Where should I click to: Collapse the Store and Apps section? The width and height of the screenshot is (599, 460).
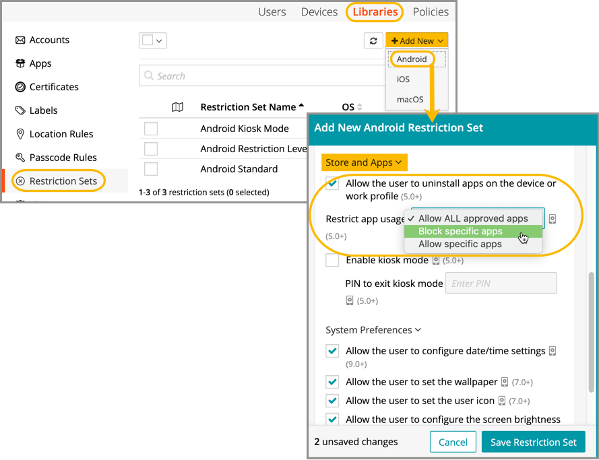[x=364, y=162]
